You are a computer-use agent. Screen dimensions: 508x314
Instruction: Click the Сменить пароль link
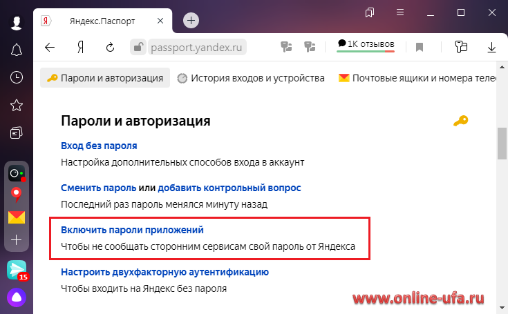click(x=98, y=188)
